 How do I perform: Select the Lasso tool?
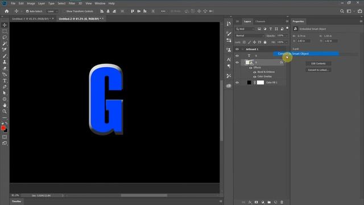[x=5, y=38]
